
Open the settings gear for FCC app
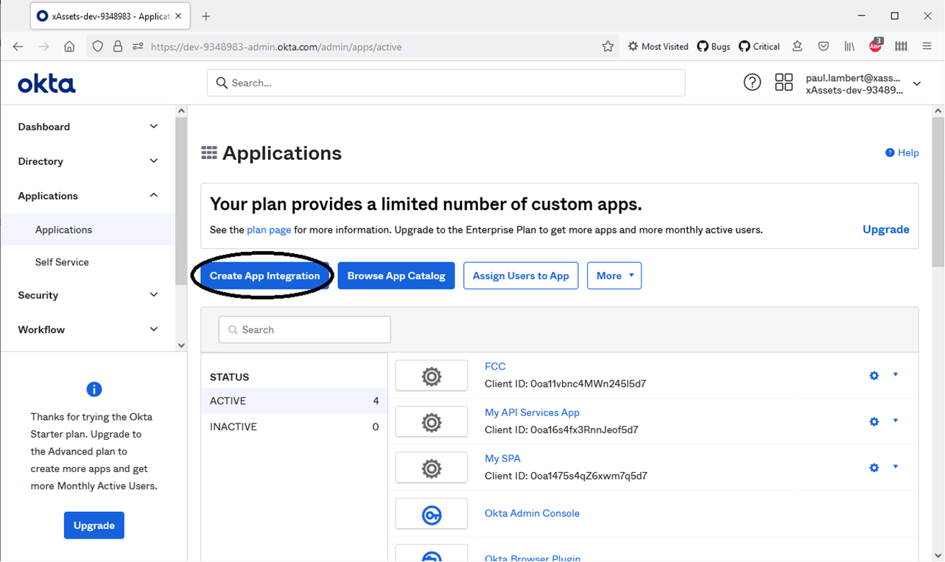874,376
